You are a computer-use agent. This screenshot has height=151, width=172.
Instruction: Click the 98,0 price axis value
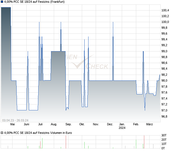[165, 80]
